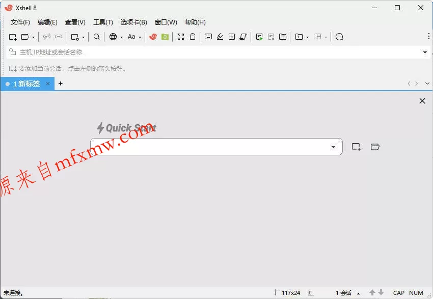Click the status bar down arrow
The height and width of the screenshot is (299, 433).
tap(381, 292)
